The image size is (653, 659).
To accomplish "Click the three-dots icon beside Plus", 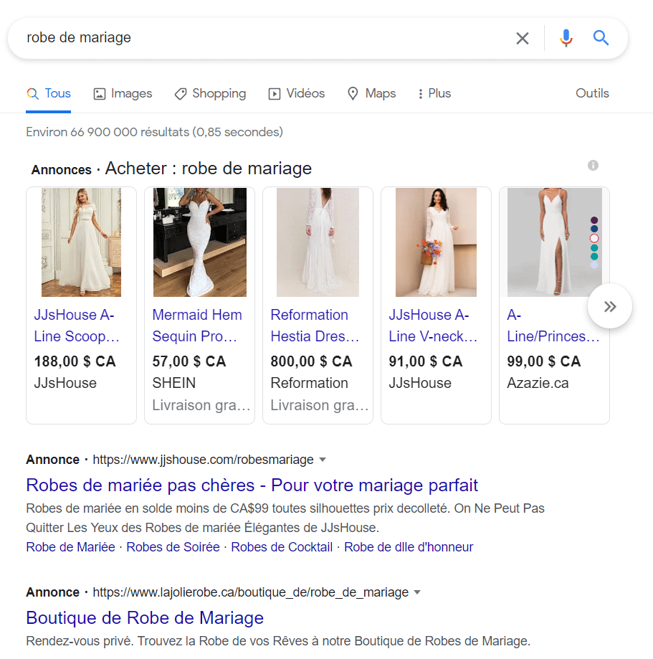I will (x=420, y=93).
